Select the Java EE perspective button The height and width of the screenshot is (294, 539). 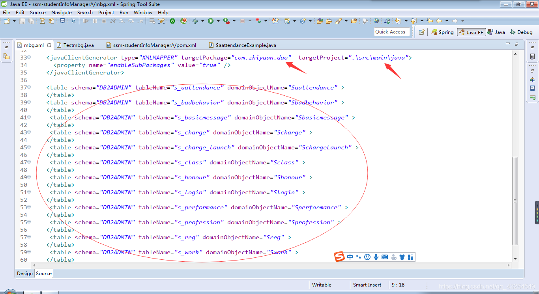[471, 32]
